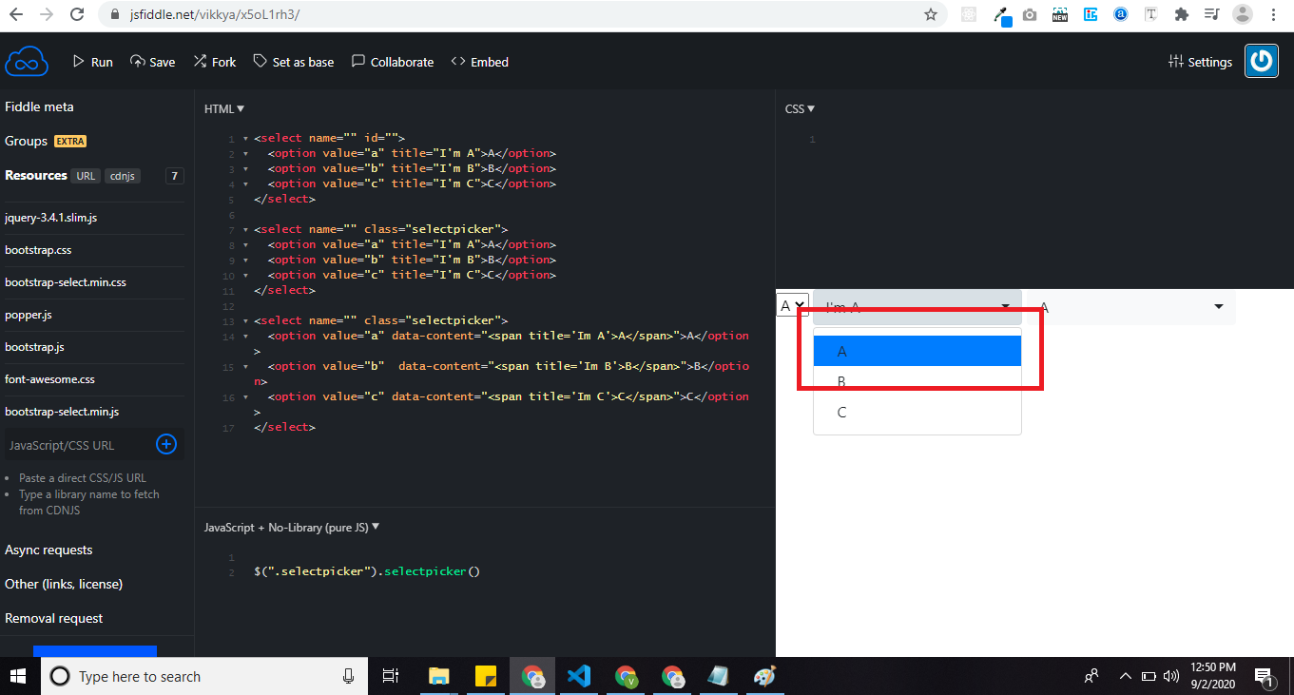Click the Task View icon on the taskbar

(x=390, y=676)
